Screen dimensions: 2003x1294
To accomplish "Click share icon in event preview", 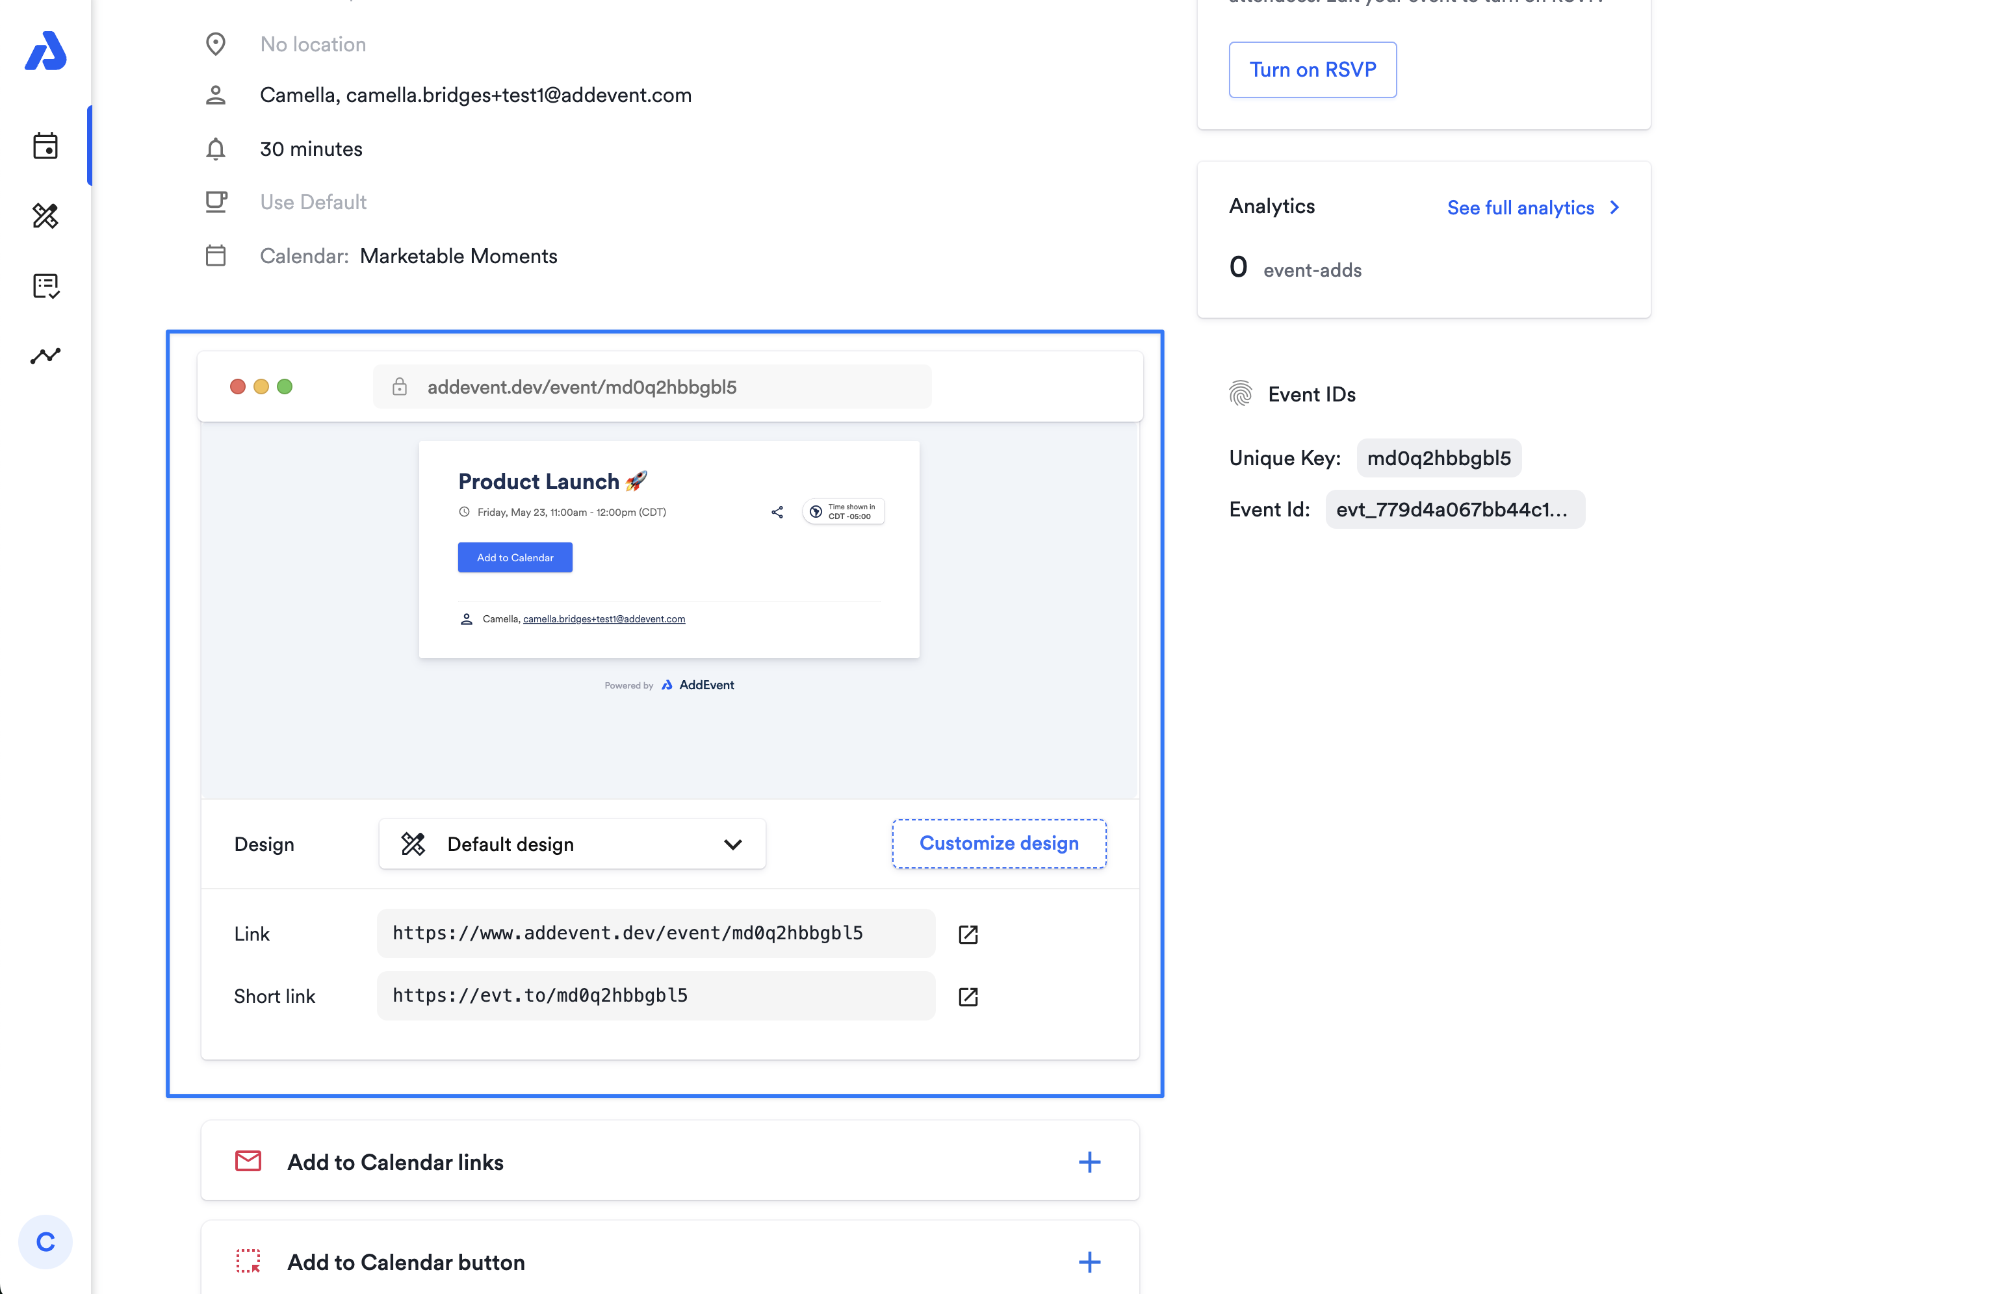I will pyautogui.click(x=777, y=512).
